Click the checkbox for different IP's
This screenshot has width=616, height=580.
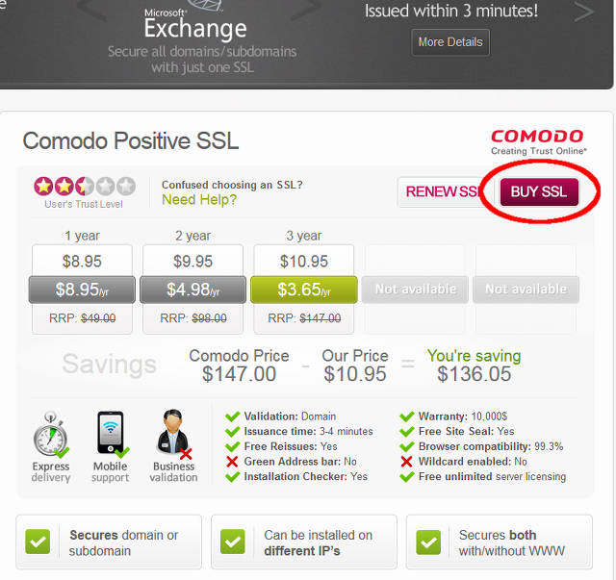click(233, 542)
